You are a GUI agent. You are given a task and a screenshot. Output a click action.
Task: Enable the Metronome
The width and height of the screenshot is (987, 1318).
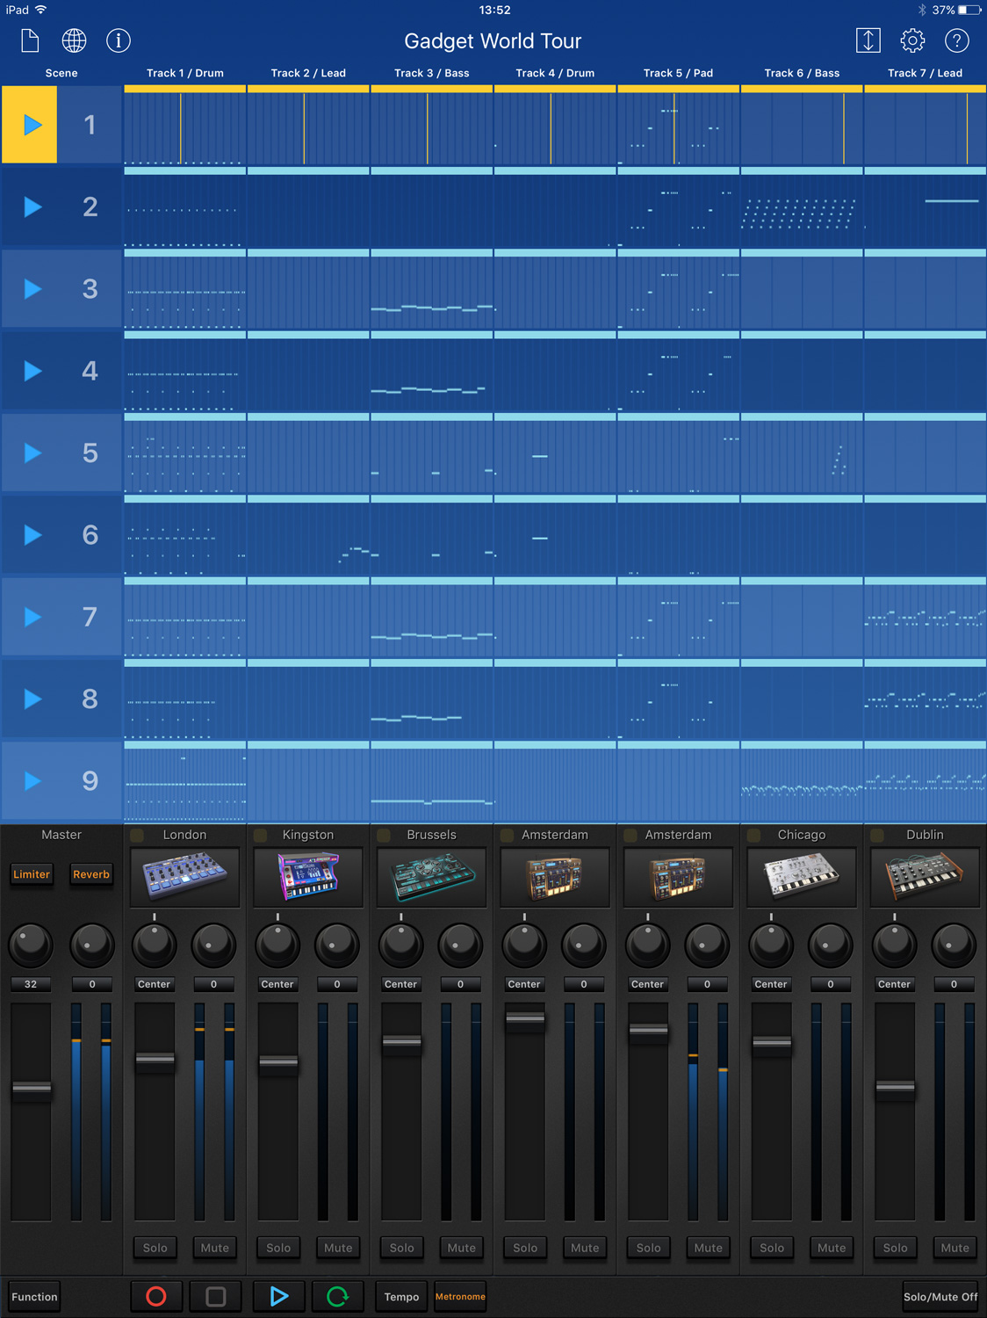point(460,1296)
